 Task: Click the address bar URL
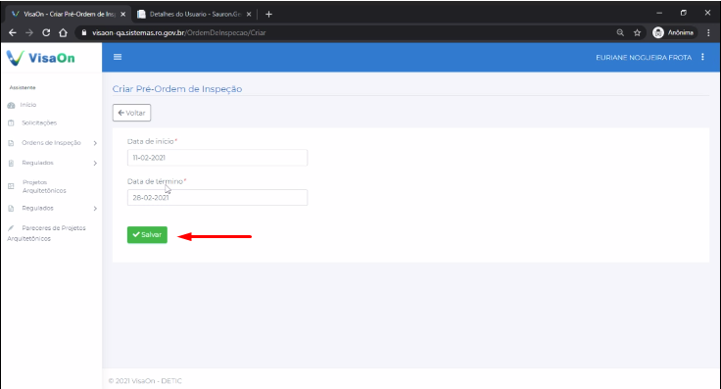coord(179,32)
